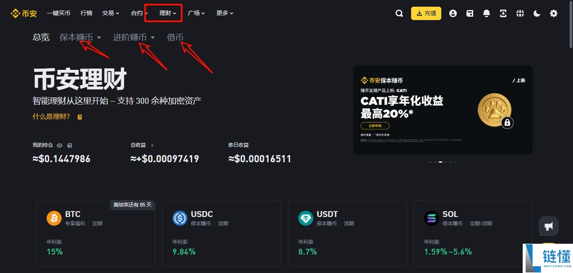Screen dimensions: 573x273
Task: Open the language globe icon
Action: coord(520,13)
